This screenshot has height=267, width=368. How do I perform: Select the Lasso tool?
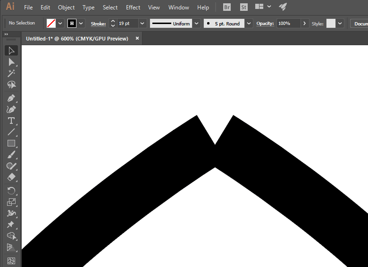coord(11,85)
